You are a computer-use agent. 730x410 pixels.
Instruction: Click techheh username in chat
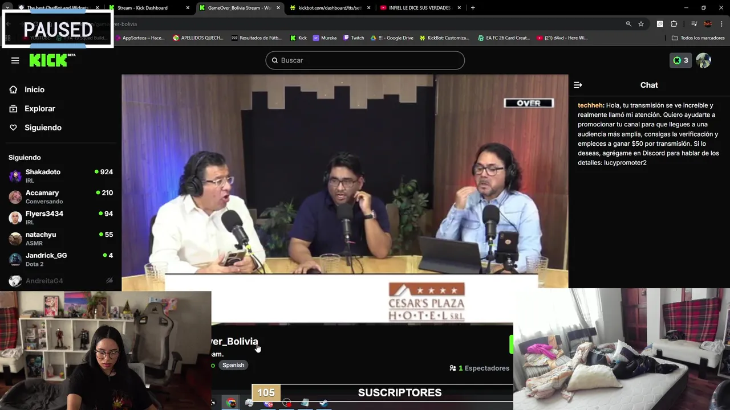coord(590,105)
